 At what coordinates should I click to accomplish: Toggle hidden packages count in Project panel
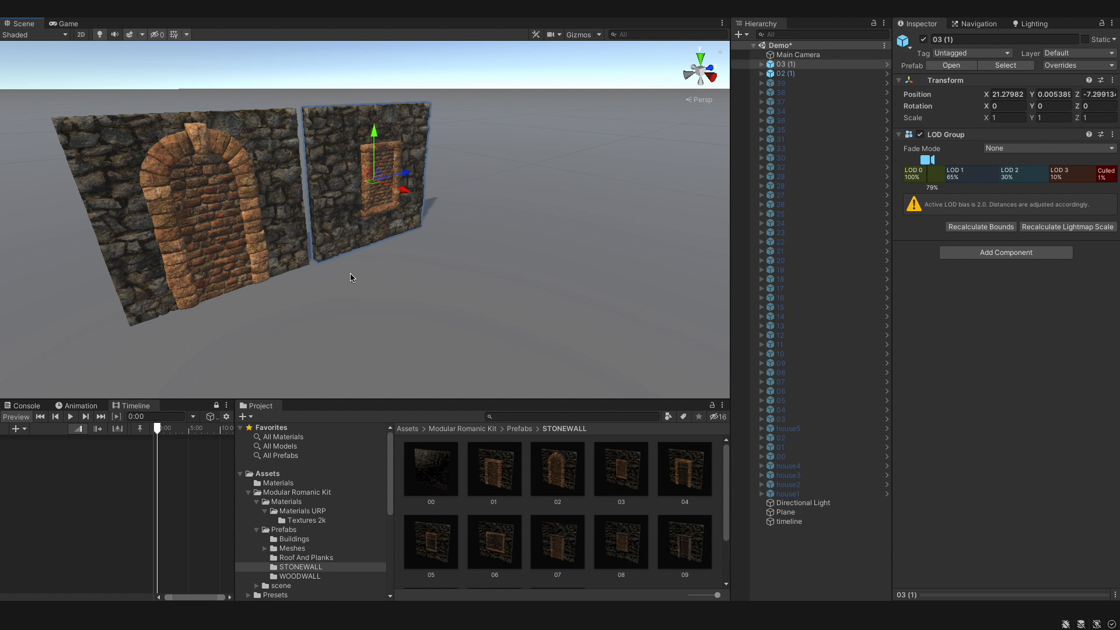tap(718, 416)
